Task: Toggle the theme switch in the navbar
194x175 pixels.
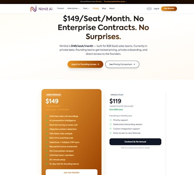Action: [149, 9]
